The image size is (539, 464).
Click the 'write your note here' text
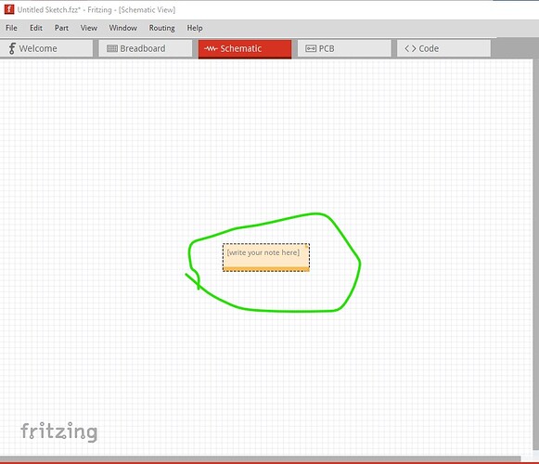263,252
